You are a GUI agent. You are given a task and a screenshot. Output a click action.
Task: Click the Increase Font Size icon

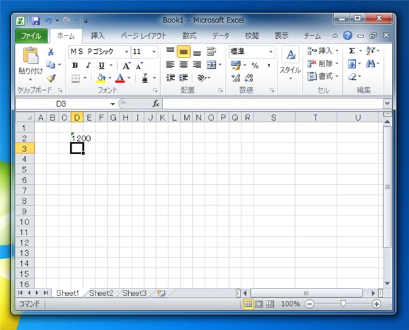[127, 65]
